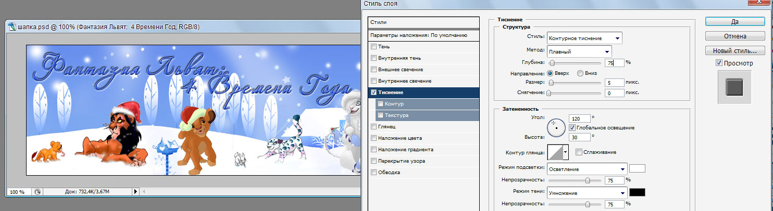Open the Перекрытие узора settings row
This screenshot has height=211, width=773.
click(x=423, y=161)
